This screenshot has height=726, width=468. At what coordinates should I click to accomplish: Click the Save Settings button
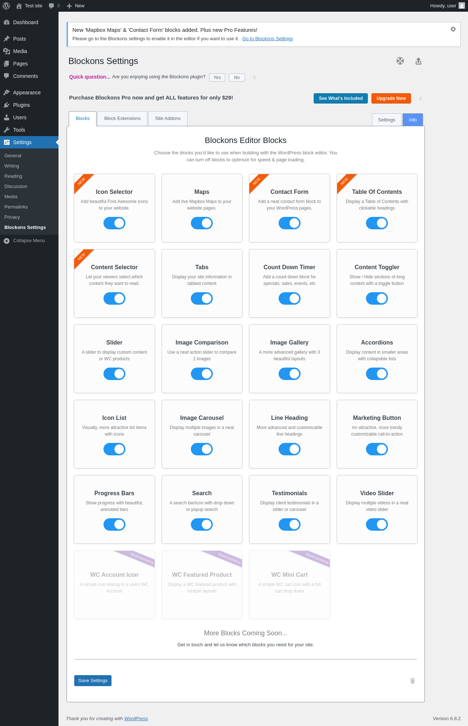click(x=93, y=681)
